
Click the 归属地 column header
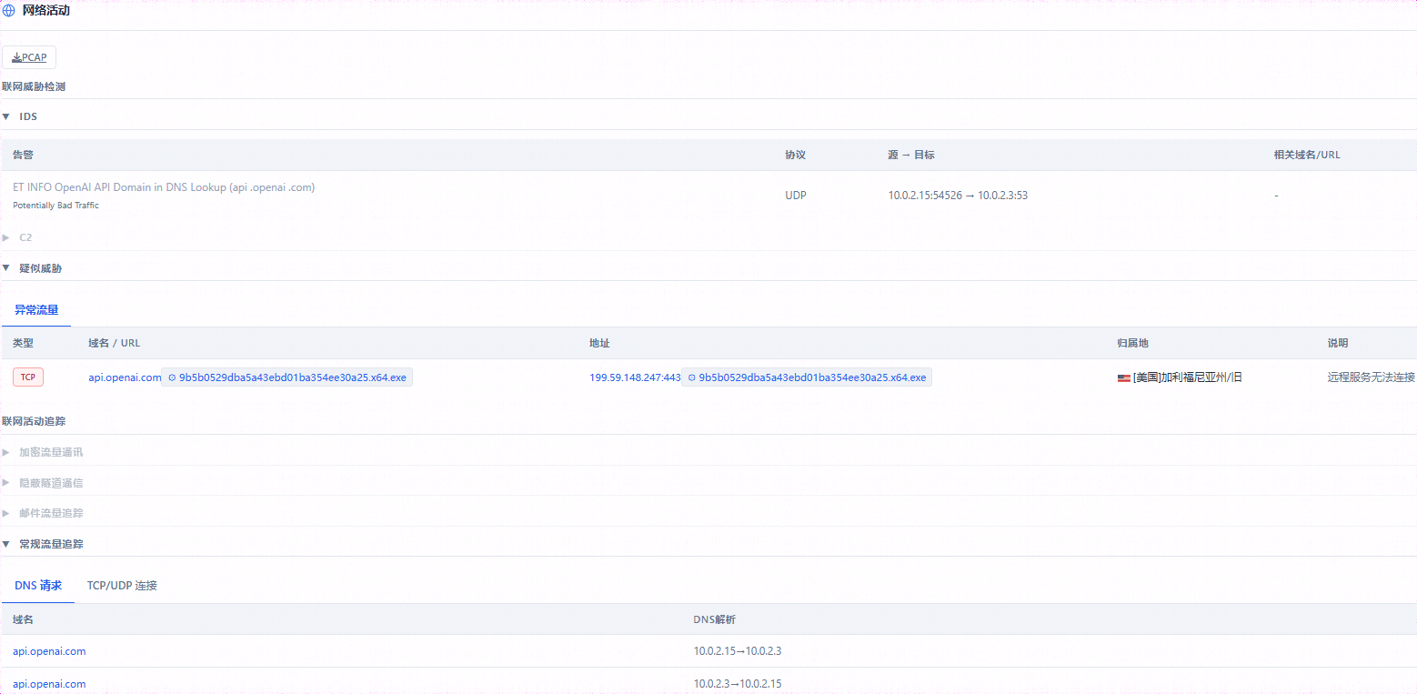(1132, 343)
